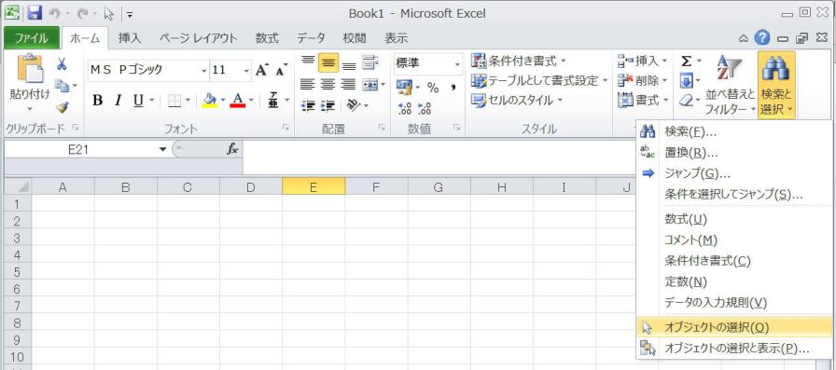Viewport: 836px width, 370px height.
Task: Click the increase indent icon
Action: click(x=327, y=106)
